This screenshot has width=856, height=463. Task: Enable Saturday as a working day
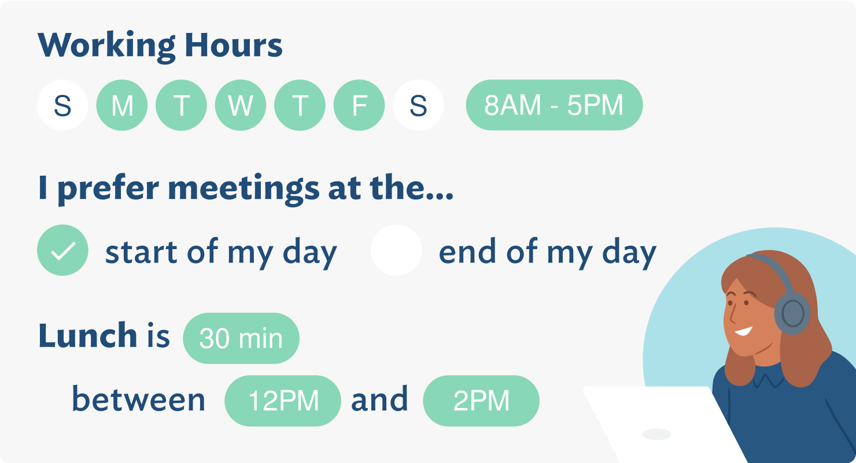click(418, 106)
